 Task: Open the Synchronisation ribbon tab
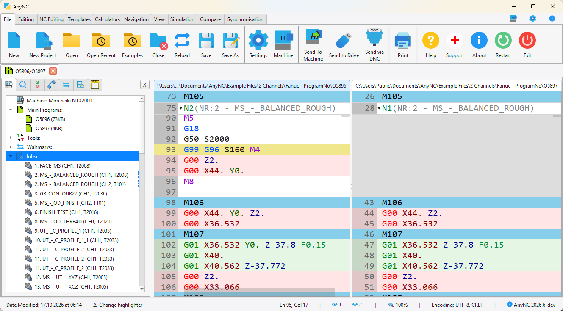coord(245,19)
